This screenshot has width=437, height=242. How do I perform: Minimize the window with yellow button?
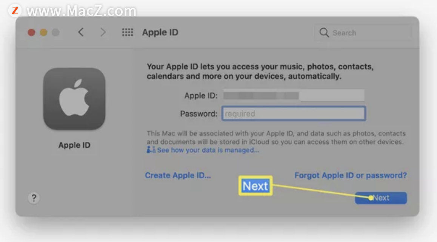pos(43,32)
